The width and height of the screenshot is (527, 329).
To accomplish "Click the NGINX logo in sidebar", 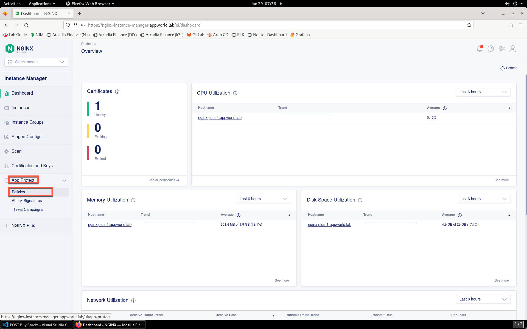I will coord(19,49).
